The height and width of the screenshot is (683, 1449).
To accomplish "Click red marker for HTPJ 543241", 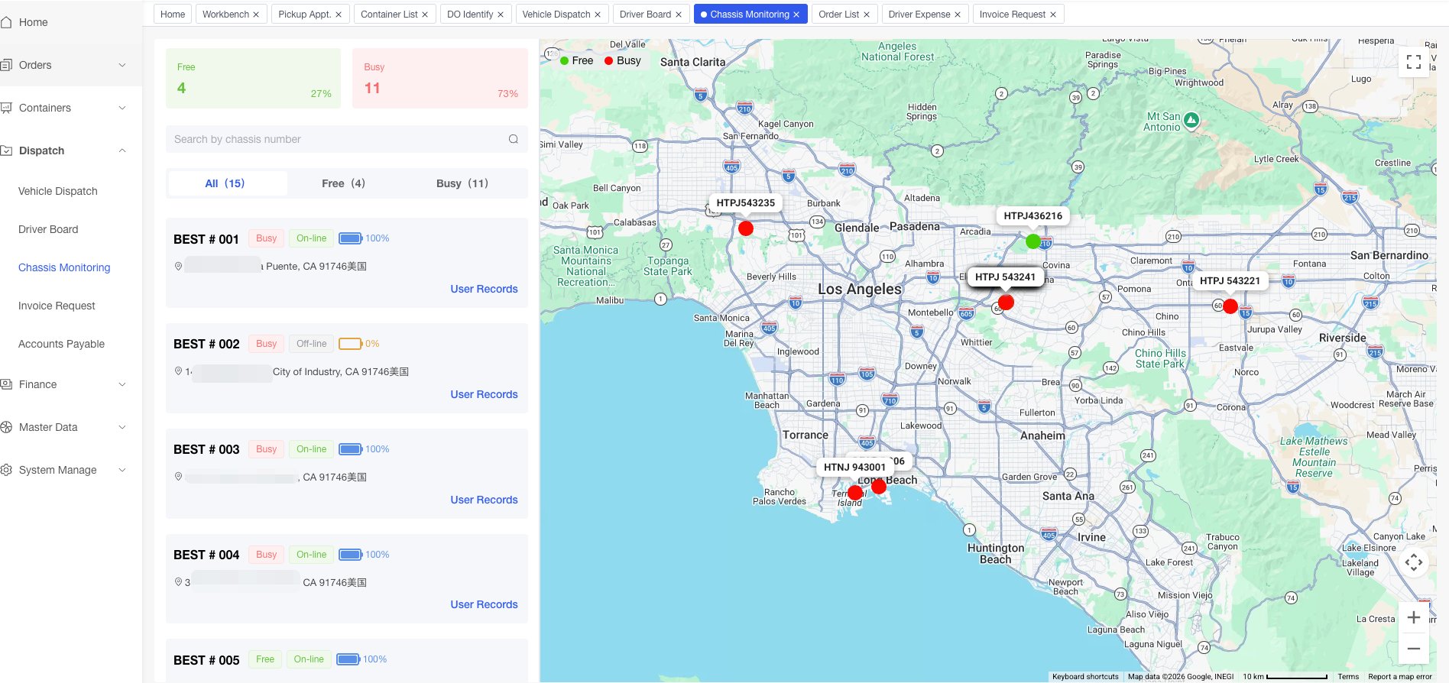I will point(1007,303).
